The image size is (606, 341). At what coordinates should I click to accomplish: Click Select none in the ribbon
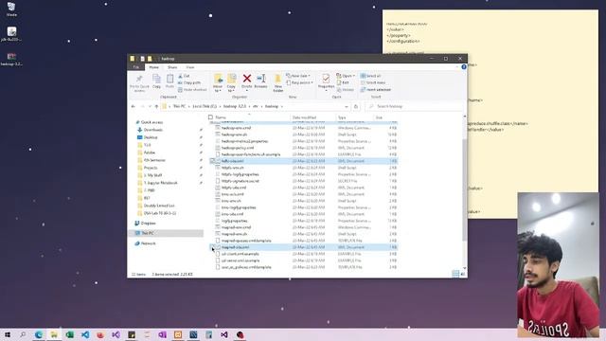[373, 82]
